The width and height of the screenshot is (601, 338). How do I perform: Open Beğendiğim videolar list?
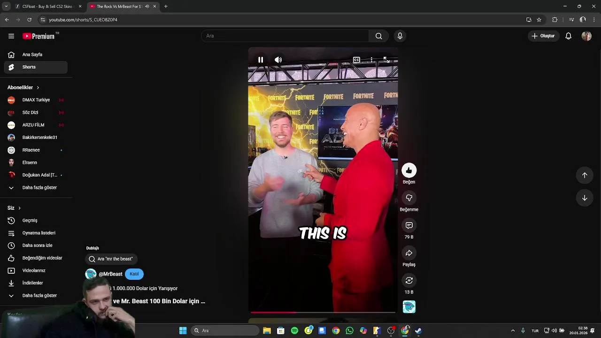pyautogui.click(x=36, y=258)
